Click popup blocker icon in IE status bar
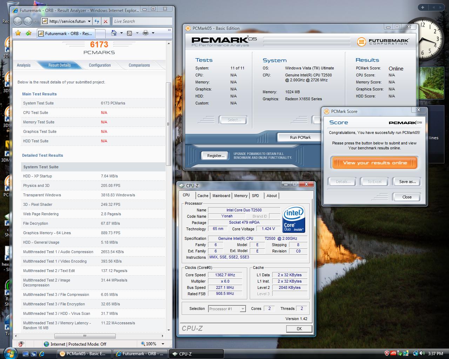 pyautogui.click(x=21, y=344)
